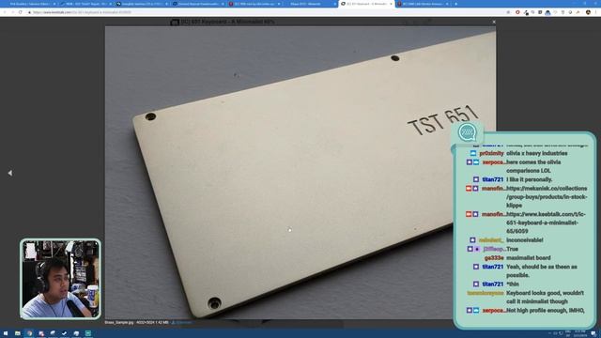
Task: Click the 'I like it personally.' chat message
Action: pyautogui.click(x=529, y=179)
